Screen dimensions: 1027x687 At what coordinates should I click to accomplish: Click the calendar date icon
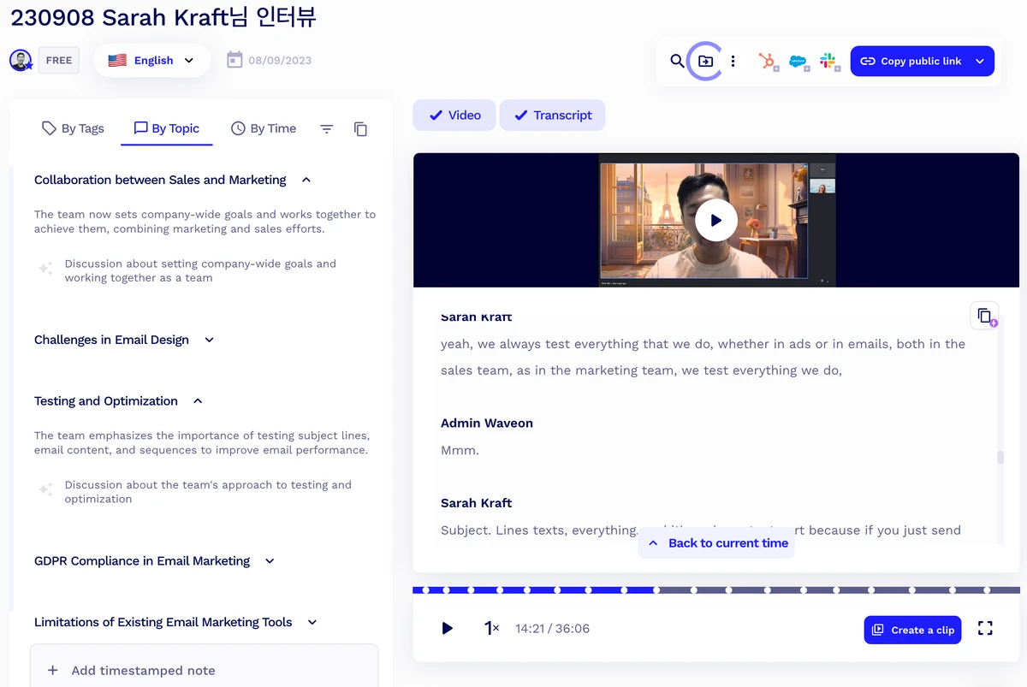pyautogui.click(x=234, y=60)
